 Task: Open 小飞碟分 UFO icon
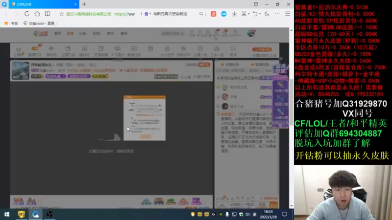(x=118, y=51)
